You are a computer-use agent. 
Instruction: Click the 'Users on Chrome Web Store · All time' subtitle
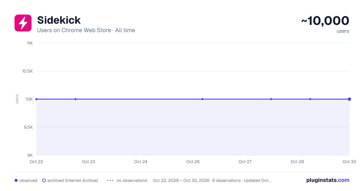86,30
